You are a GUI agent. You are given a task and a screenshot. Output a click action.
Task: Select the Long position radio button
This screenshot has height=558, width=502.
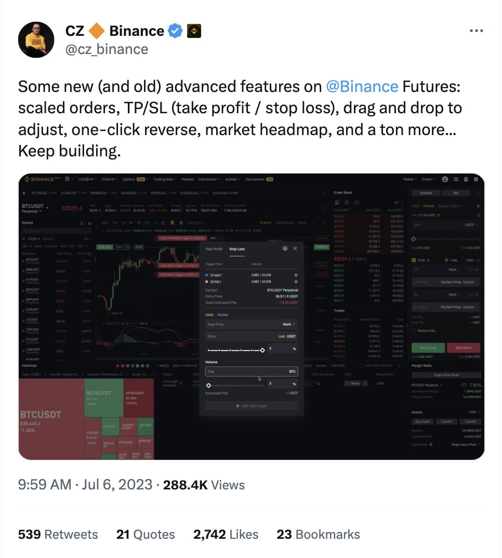(446, 260)
